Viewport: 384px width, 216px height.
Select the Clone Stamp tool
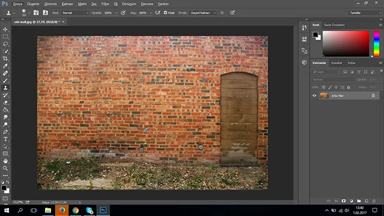pyautogui.click(x=5, y=88)
